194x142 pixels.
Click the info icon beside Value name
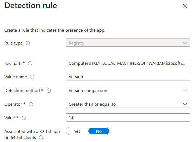click(x=32, y=77)
